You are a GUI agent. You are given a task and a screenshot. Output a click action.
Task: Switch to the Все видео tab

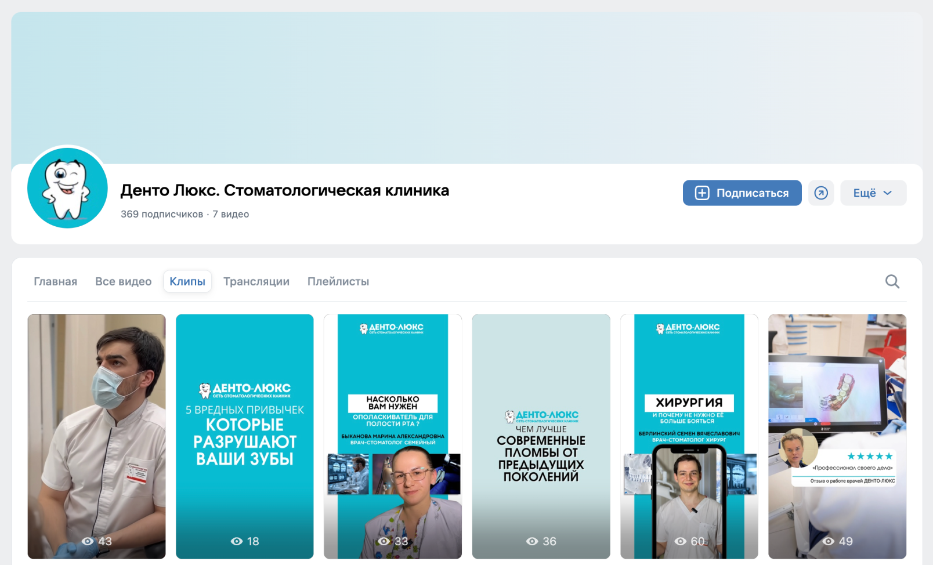tap(124, 281)
